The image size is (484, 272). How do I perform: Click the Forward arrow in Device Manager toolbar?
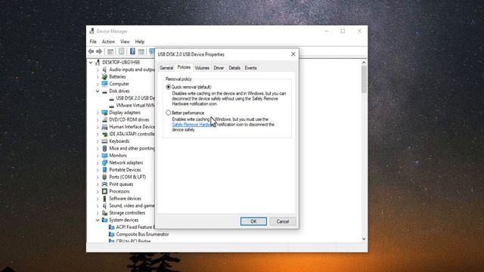99,51
